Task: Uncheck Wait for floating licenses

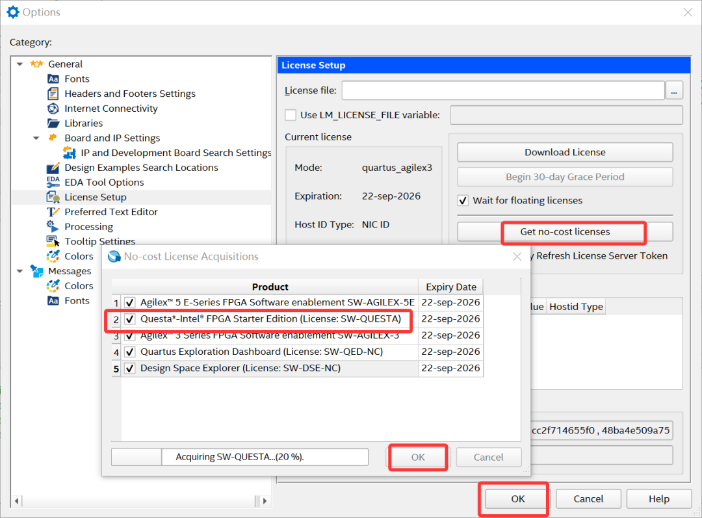Action: click(x=463, y=201)
